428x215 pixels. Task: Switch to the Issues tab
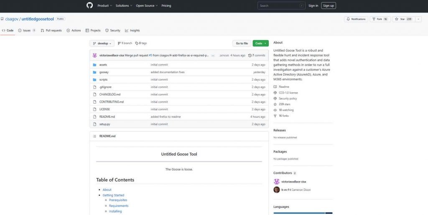click(x=27, y=30)
